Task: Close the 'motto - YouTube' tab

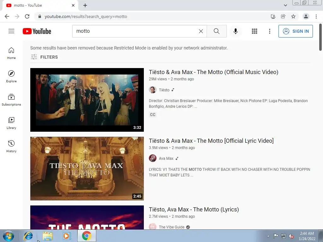Action: pos(73,5)
